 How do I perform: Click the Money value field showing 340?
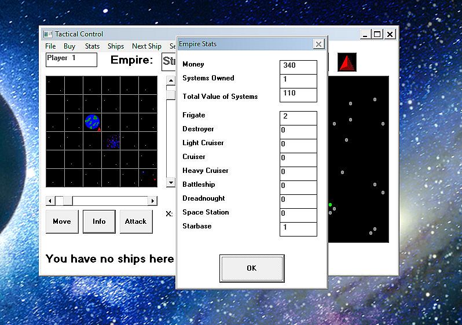pos(298,67)
